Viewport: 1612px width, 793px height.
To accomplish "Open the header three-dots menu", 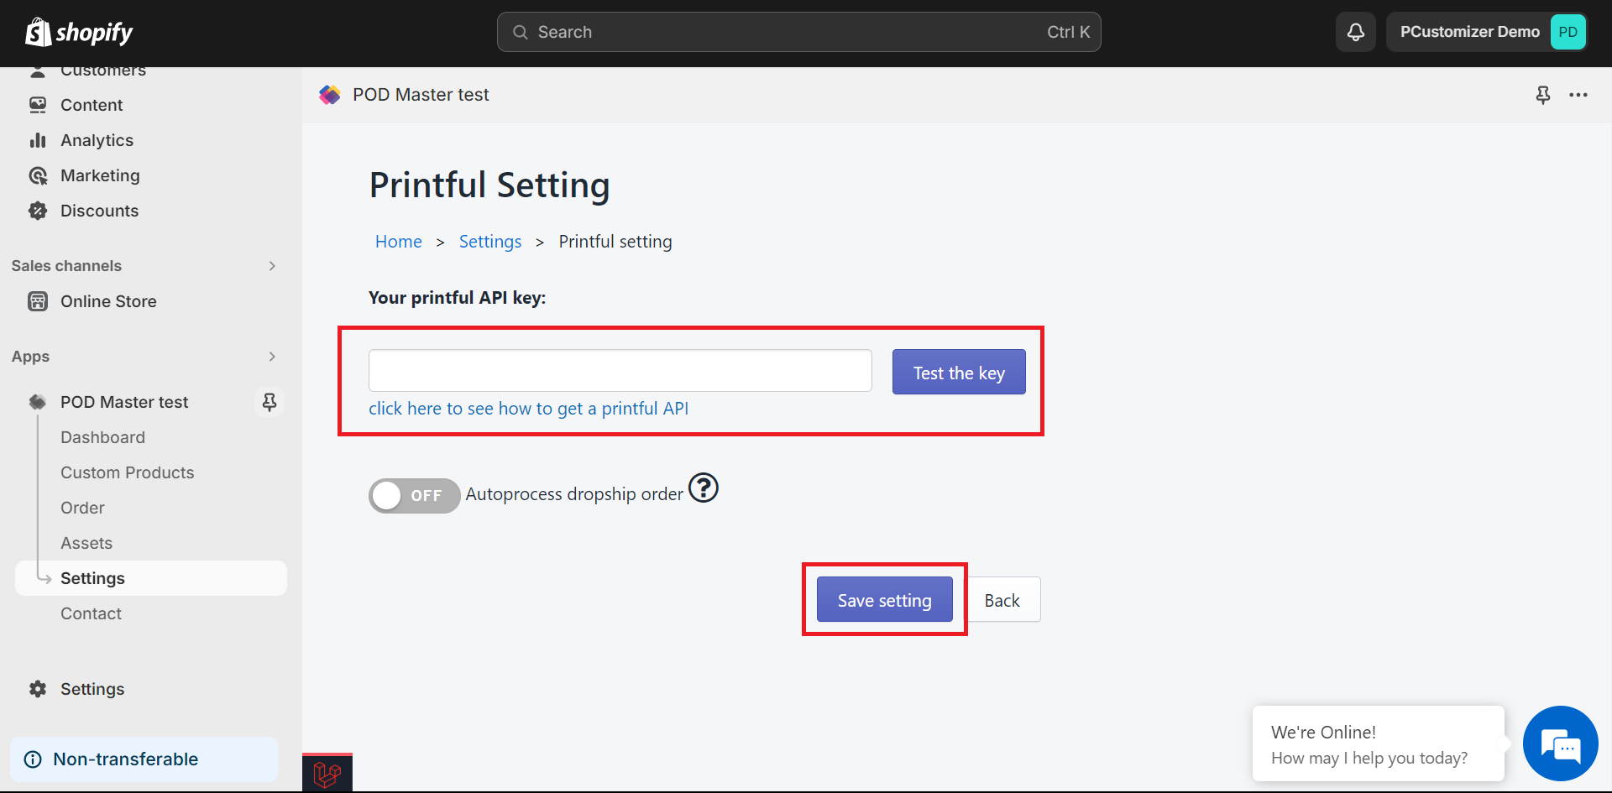I will (1578, 95).
